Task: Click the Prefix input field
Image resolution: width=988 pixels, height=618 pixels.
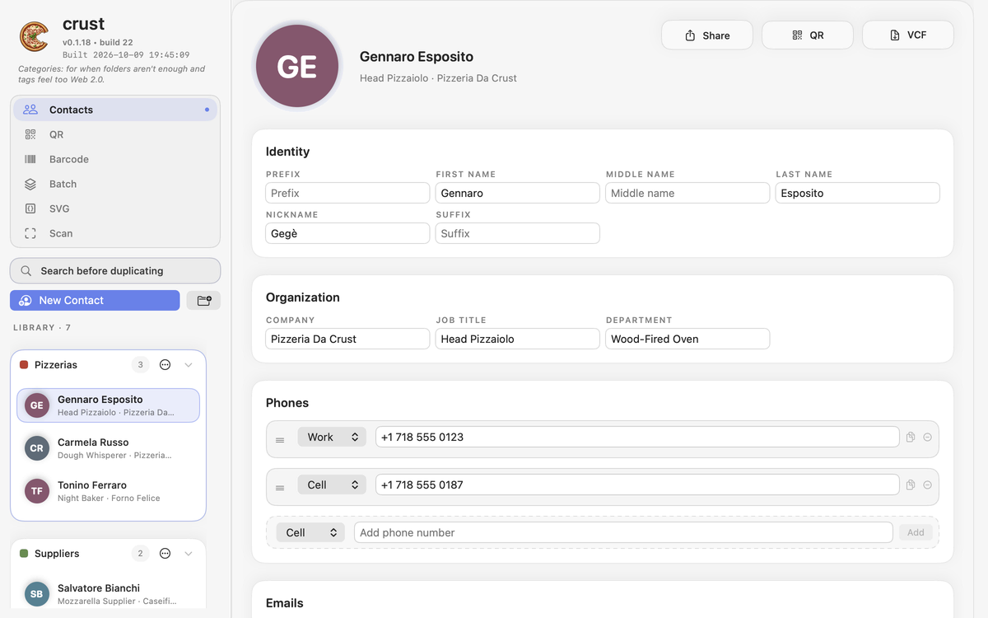Action: coord(347,194)
